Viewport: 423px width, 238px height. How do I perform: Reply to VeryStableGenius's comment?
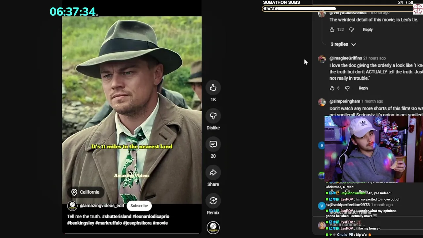[x=367, y=29]
